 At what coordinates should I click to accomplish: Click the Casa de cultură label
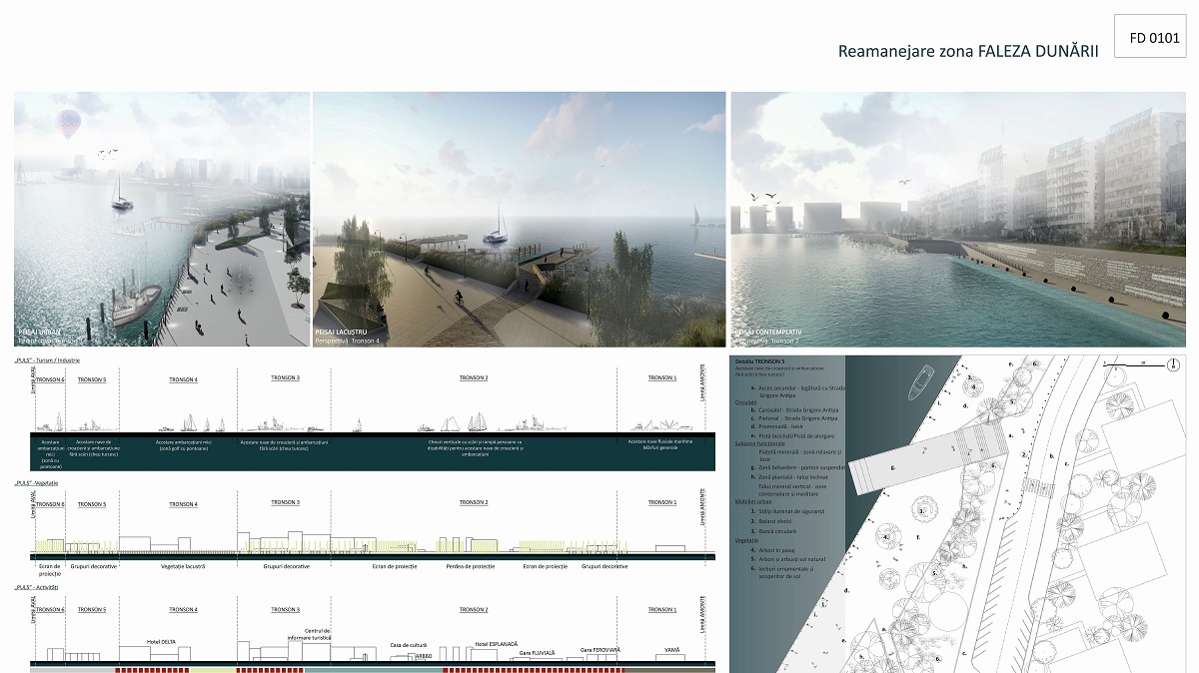[409, 645]
